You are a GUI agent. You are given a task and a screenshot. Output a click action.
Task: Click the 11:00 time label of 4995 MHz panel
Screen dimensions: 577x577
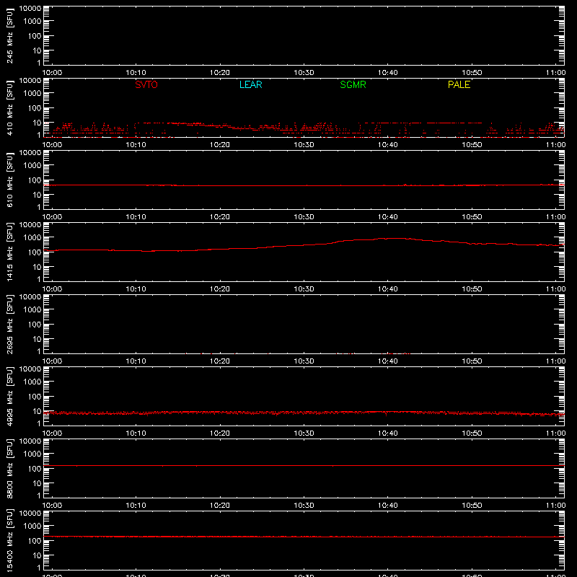pos(555,433)
